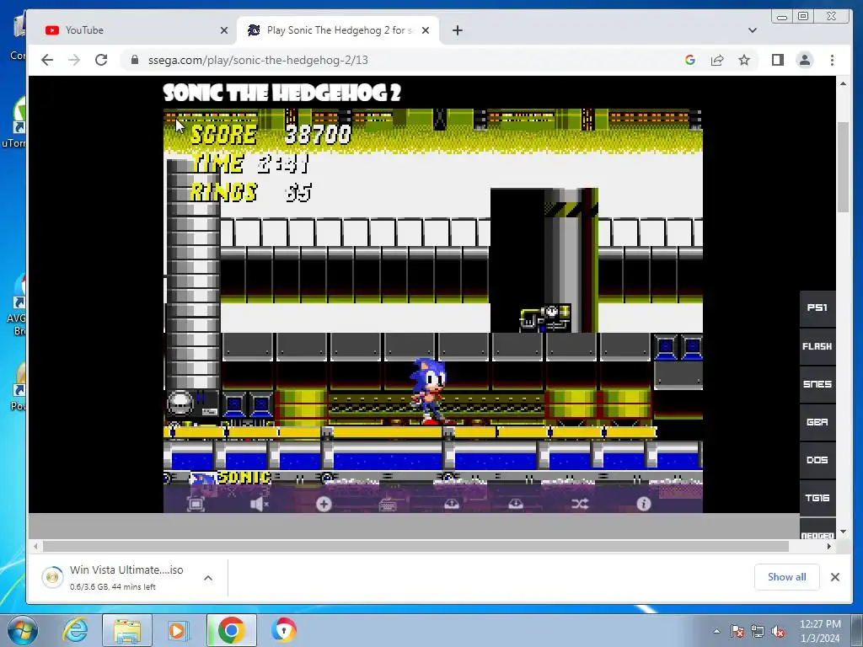Open the GBA games sidebar tab
Screen dimensions: 863x647
pos(817,422)
